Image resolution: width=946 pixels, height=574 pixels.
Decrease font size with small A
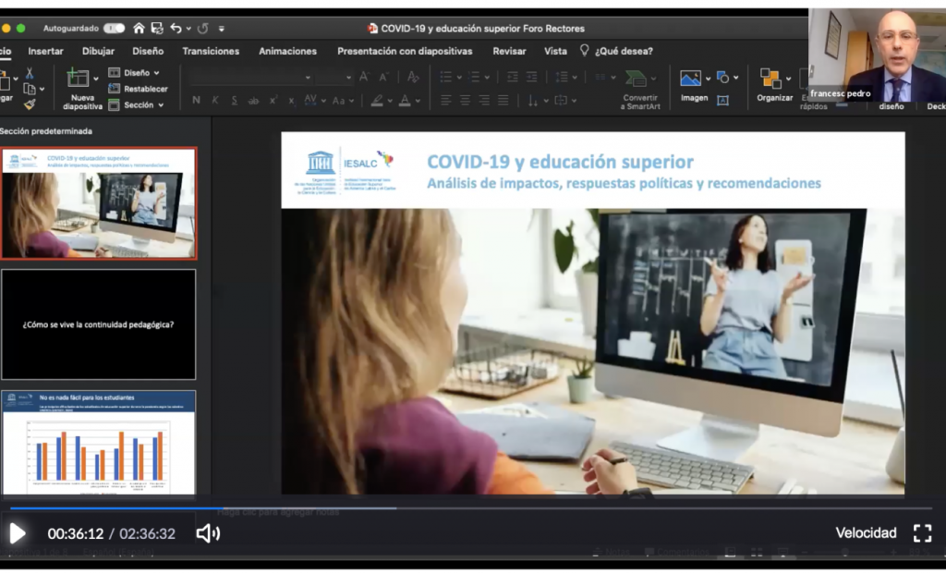coord(383,78)
